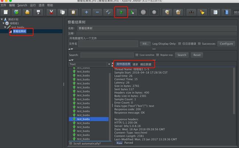Viewport: 239px width, 148px height.
Task: Click the Search button beside Regular exp.
Action: tap(182, 55)
